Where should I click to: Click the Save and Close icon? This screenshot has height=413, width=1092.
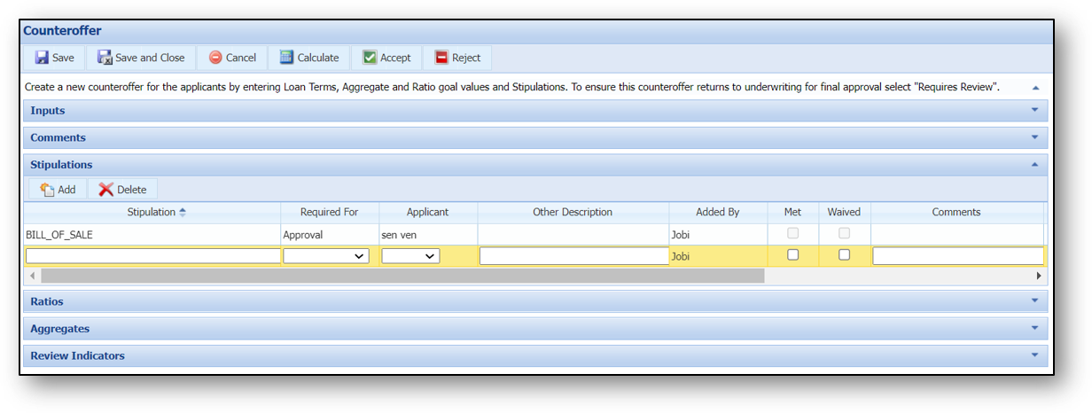(105, 58)
